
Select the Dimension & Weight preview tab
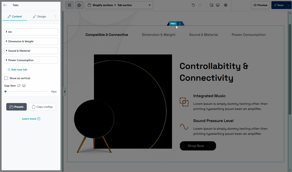tap(159, 35)
